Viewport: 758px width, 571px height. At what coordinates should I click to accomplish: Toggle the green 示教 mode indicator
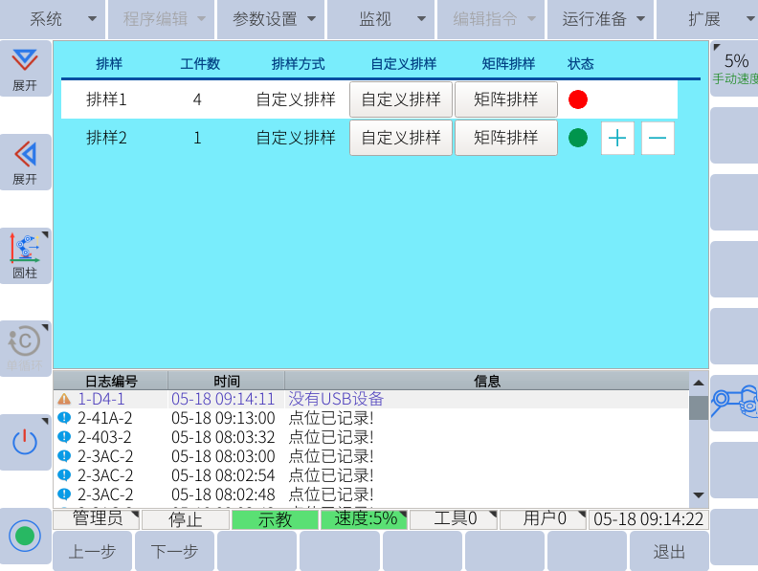276,519
